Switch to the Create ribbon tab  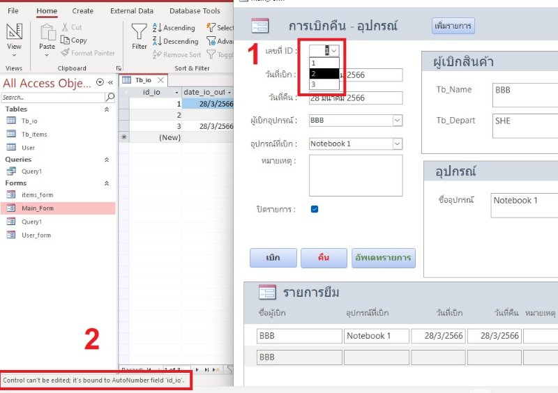click(x=82, y=11)
